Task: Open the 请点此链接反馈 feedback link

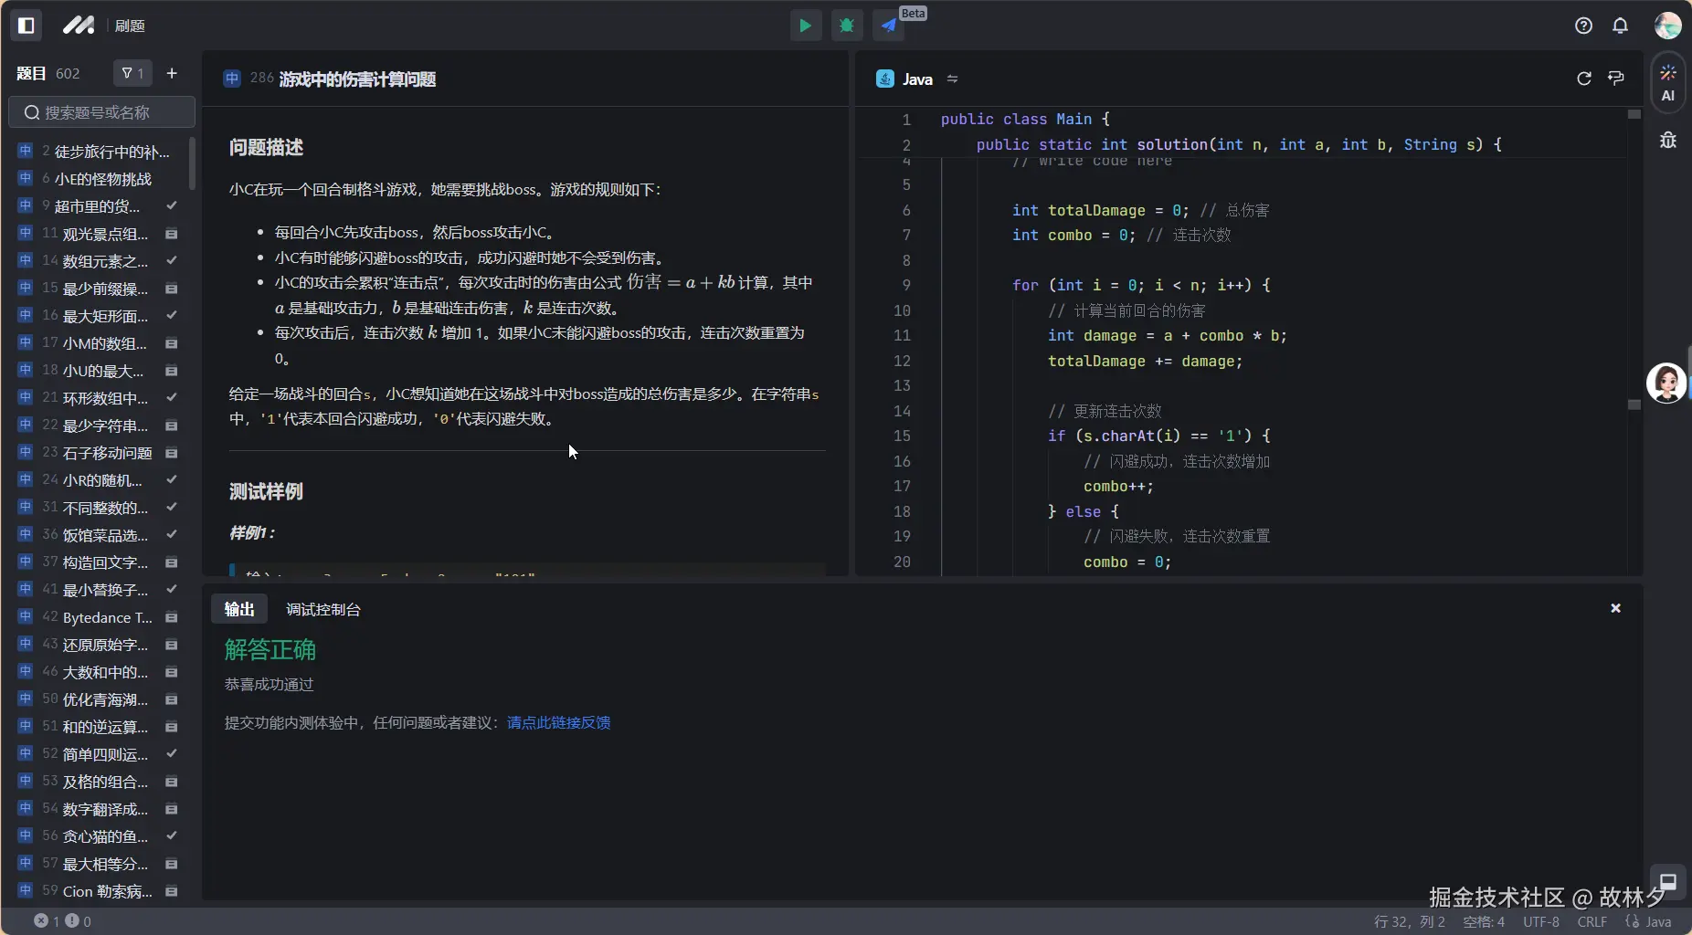Action: (x=558, y=722)
